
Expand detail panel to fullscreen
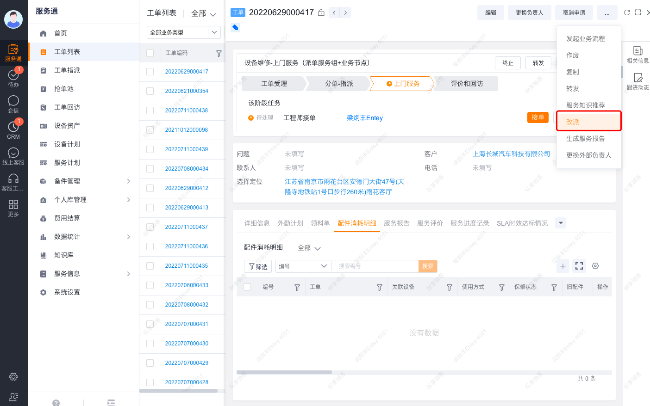638,12
